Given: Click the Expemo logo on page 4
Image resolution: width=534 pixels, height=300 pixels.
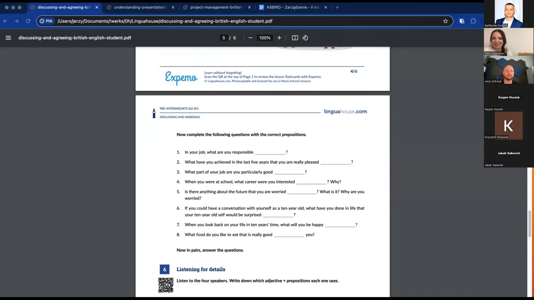Looking at the screenshot, I should coord(181,77).
